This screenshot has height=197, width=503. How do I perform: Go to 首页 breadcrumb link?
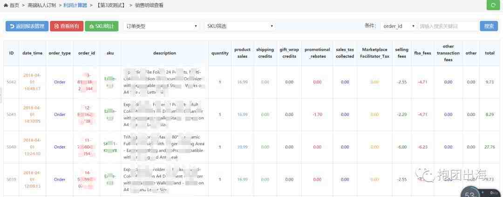(x=14, y=6)
